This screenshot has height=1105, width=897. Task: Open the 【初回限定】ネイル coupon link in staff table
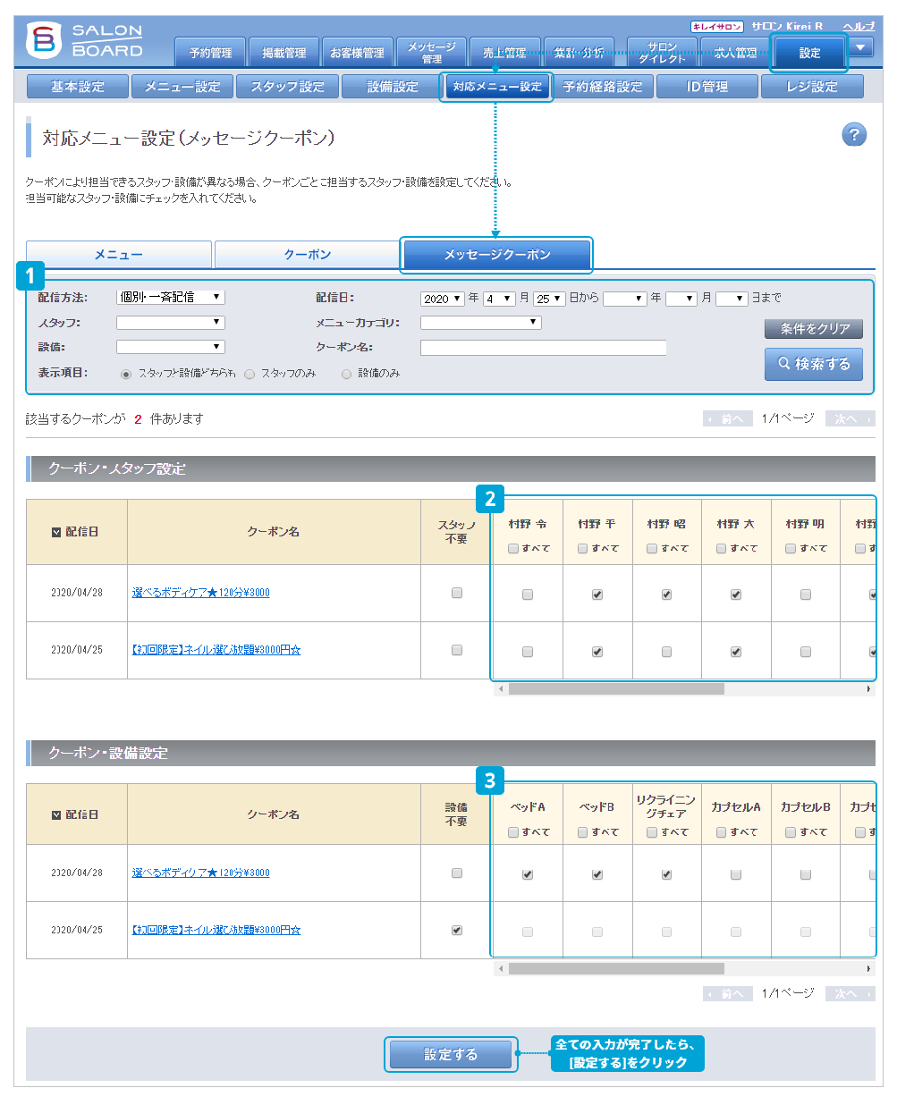point(216,650)
